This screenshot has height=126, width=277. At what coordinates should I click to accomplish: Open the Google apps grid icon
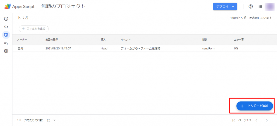pyautogui.click(x=260, y=6)
